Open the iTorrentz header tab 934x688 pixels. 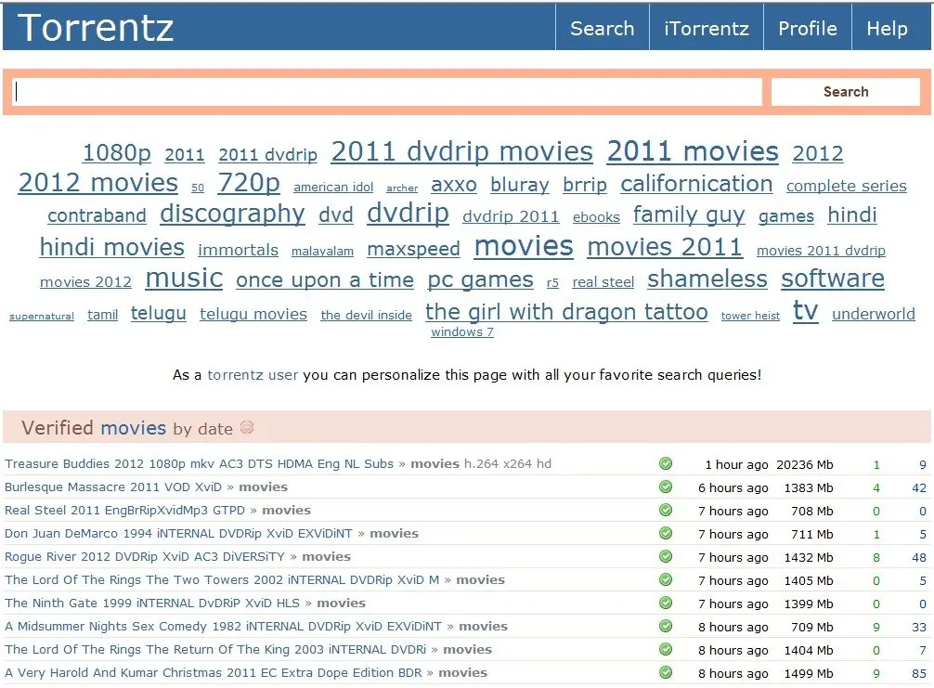click(x=707, y=28)
